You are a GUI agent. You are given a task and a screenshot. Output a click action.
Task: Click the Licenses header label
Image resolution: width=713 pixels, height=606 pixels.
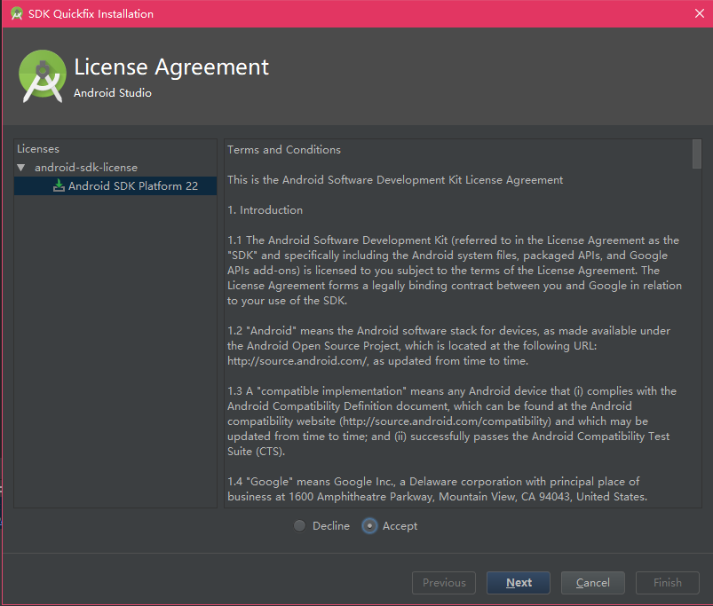38,149
